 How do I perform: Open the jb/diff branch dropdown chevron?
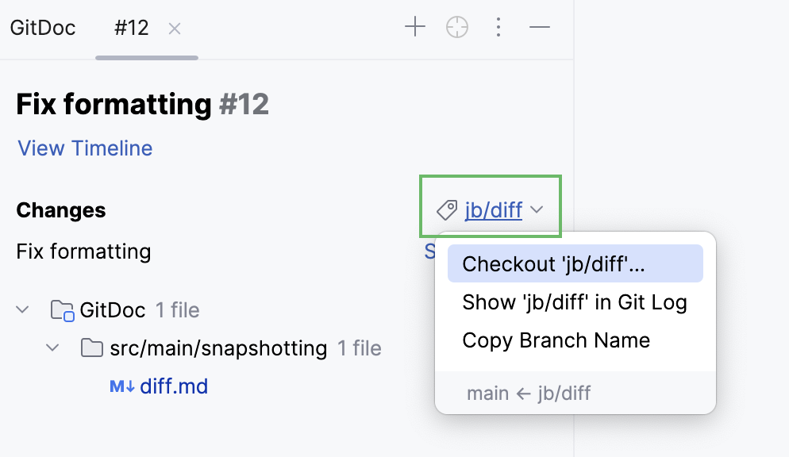tap(537, 210)
